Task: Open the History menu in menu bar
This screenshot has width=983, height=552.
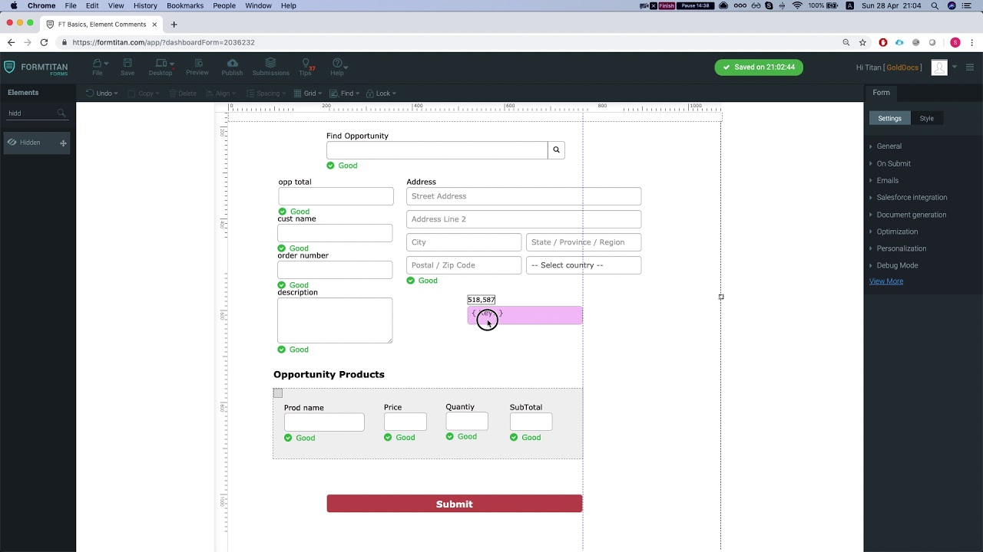Action: [145, 5]
